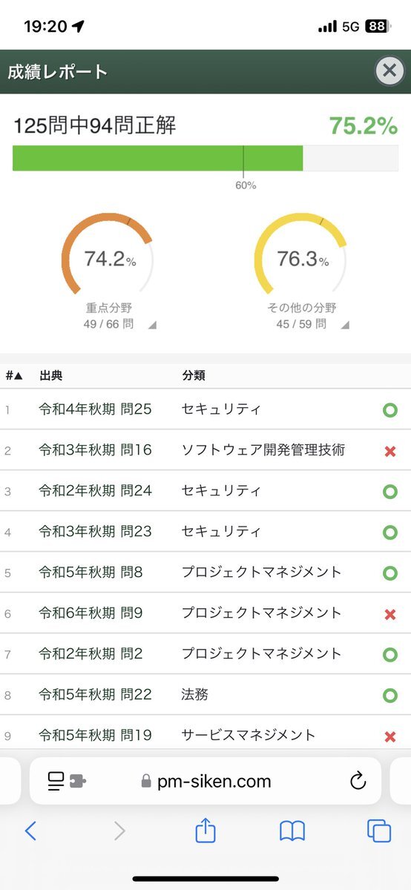Open Safari page settings extension icon
Screen dimensions: 411x890
(x=65, y=780)
